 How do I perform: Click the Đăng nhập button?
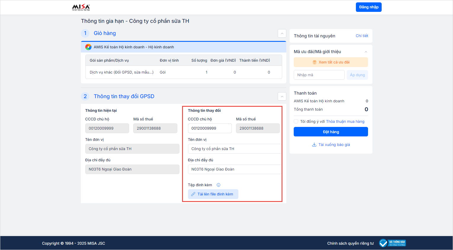tap(369, 7)
